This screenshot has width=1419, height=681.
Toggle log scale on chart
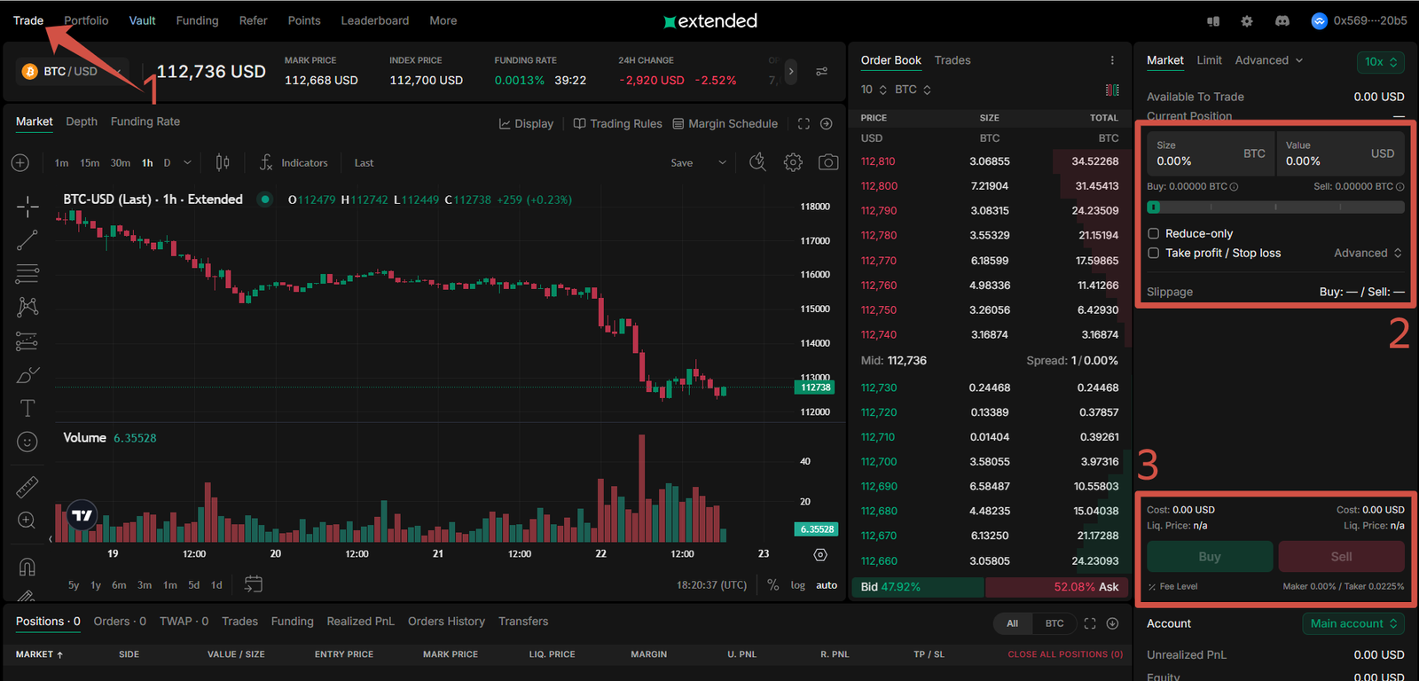[798, 585]
